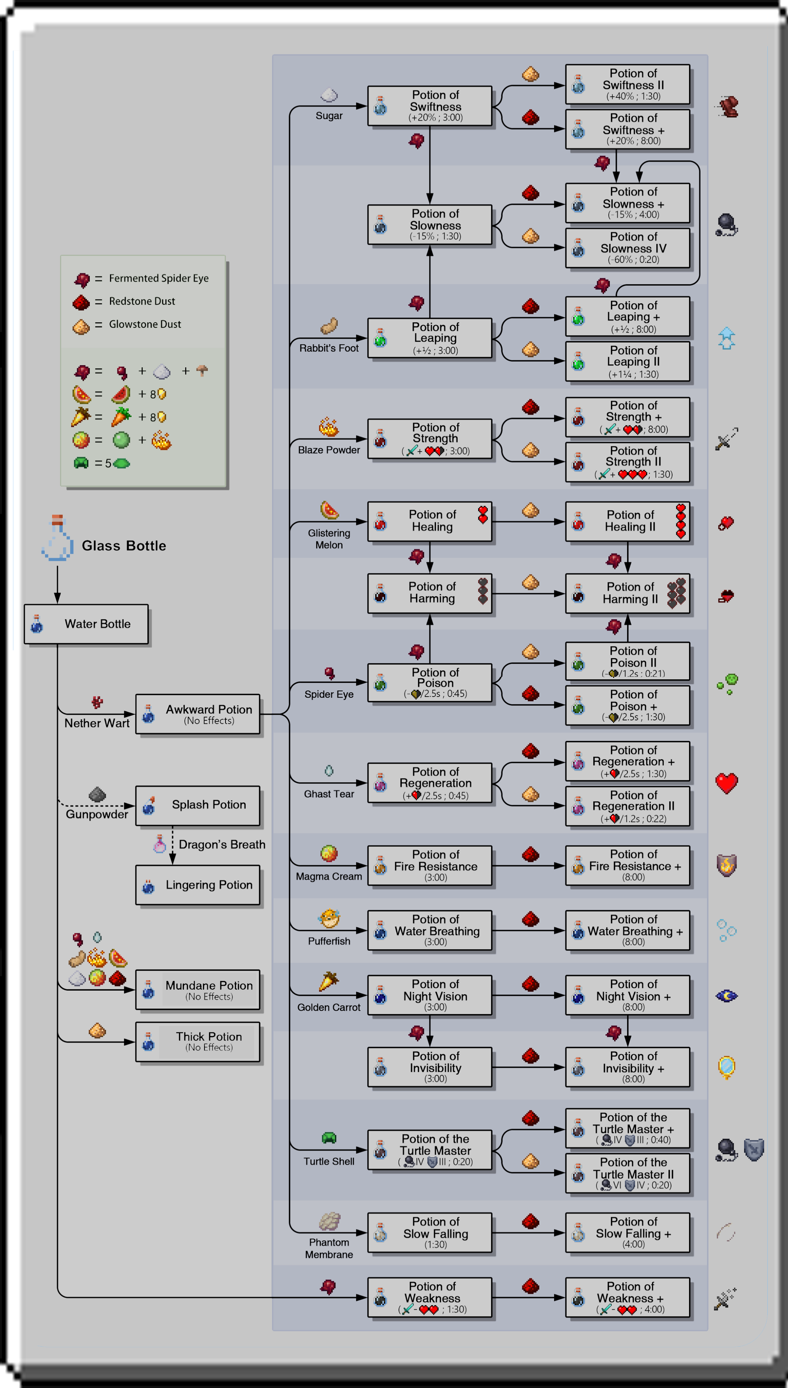788x1388 pixels.
Task: Click the Poison effect icon
Action: click(727, 684)
